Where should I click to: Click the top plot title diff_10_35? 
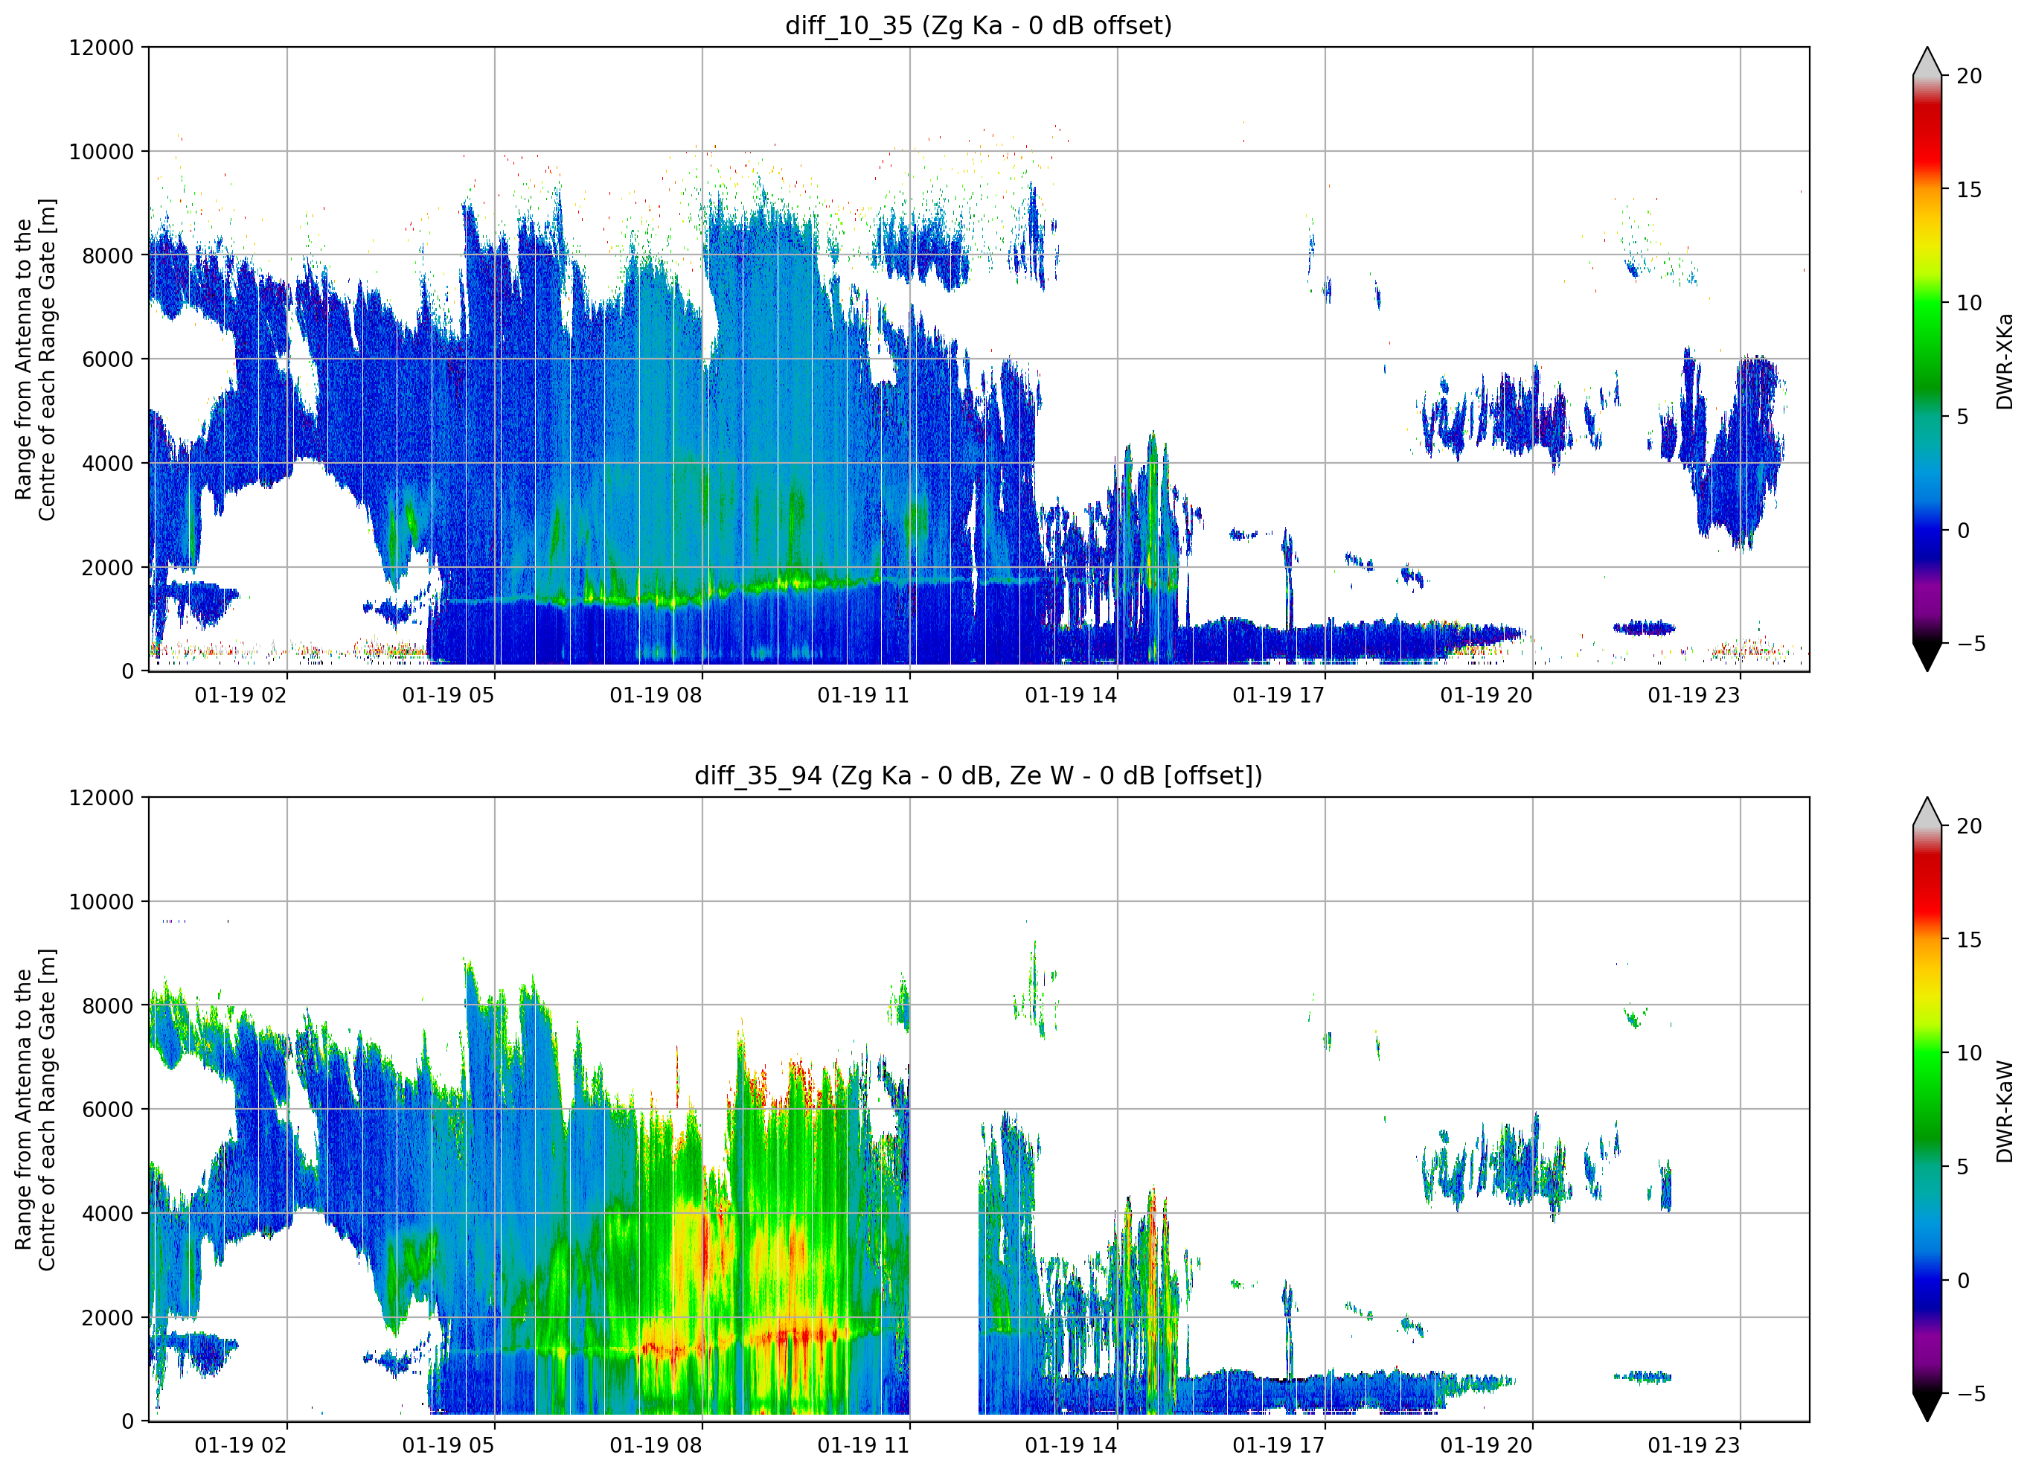(x=979, y=25)
